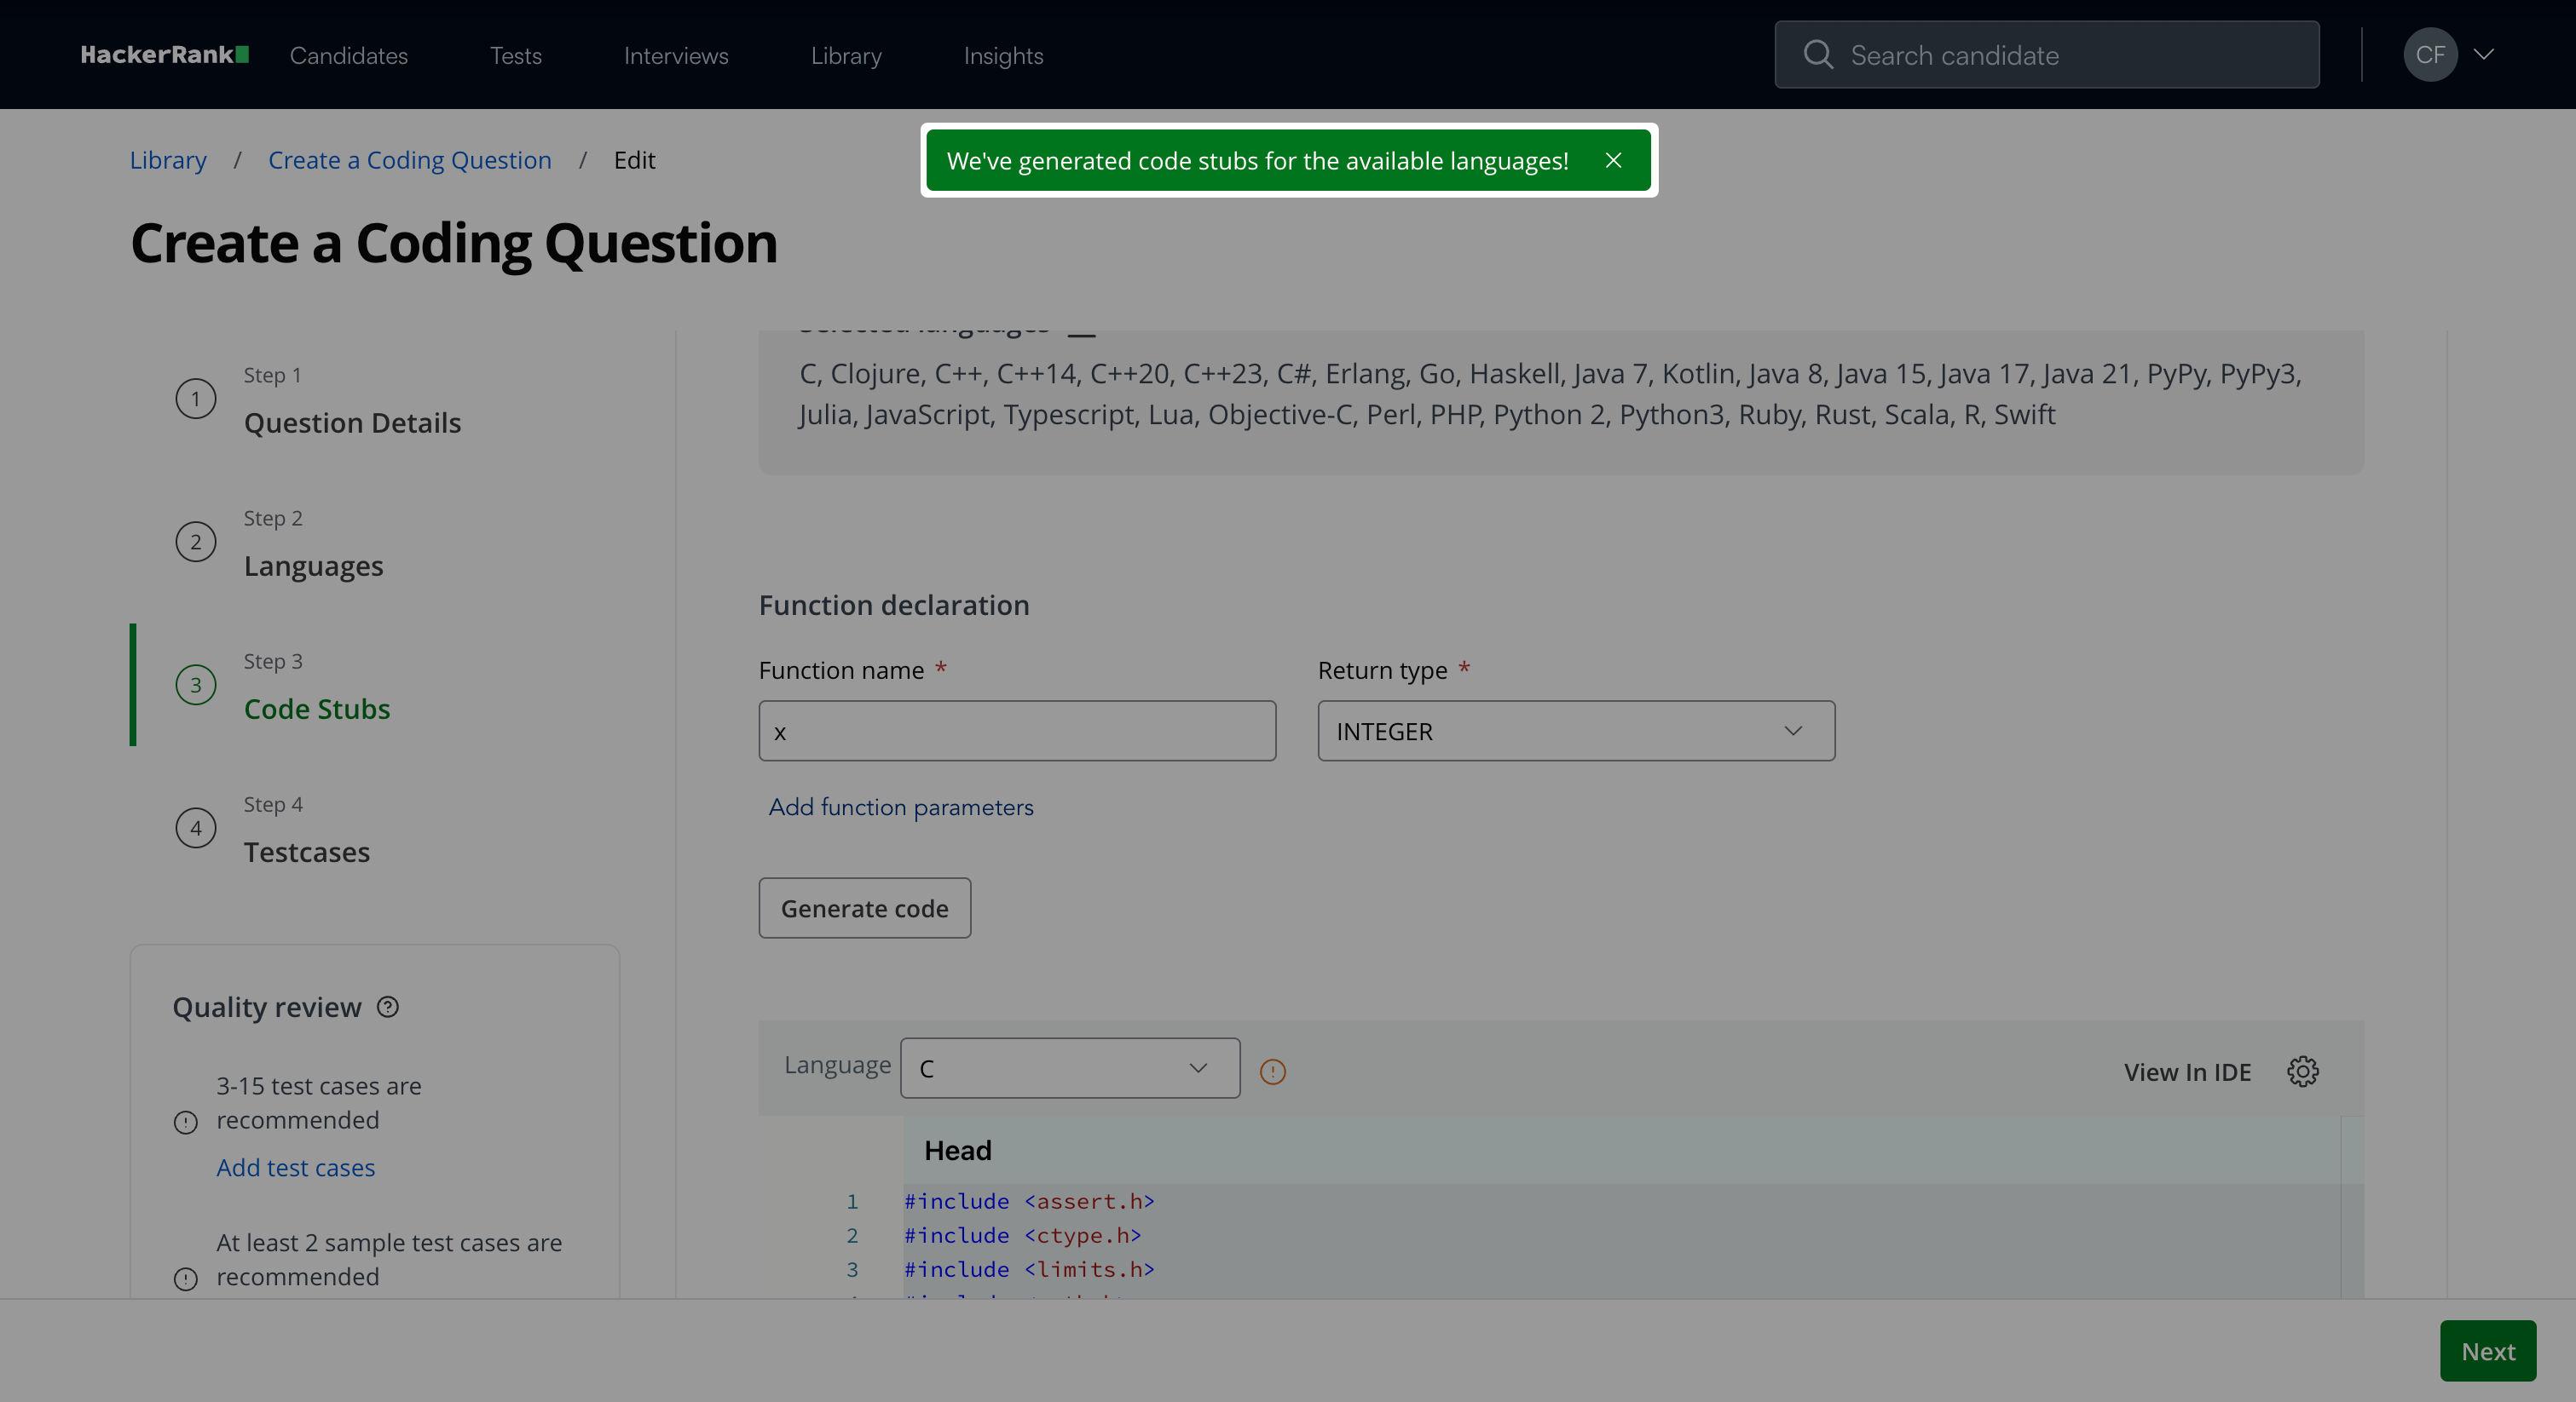Image resolution: width=2576 pixels, height=1402 pixels.
Task: Open the Candidates nav tab
Action: tap(348, 56)
